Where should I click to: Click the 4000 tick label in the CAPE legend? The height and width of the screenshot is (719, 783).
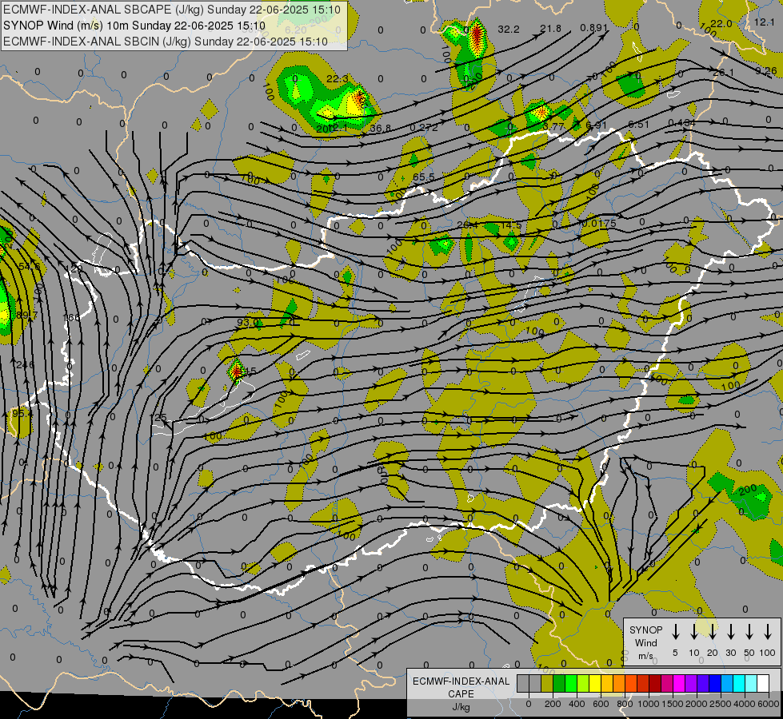[x=745, y=704]
